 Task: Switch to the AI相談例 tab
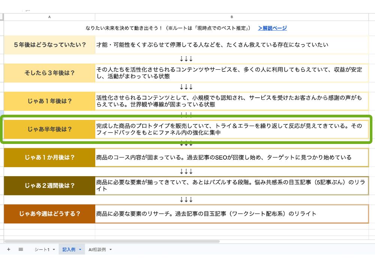(x=97, y=250)
